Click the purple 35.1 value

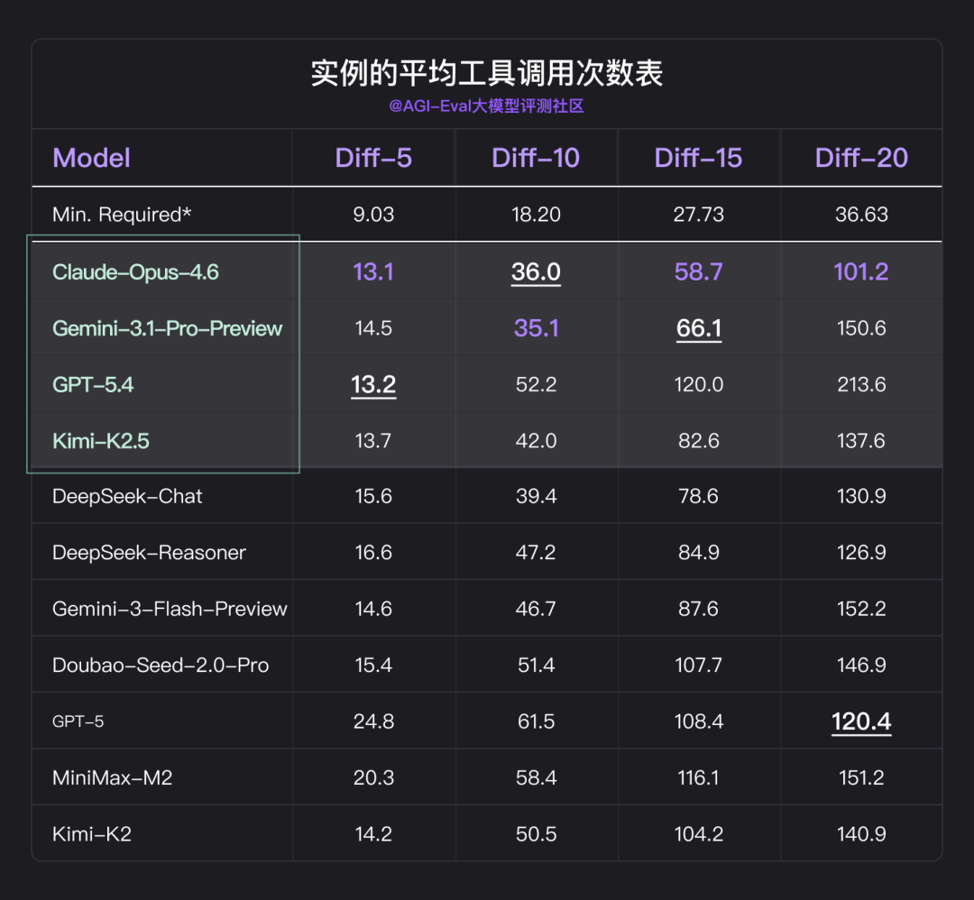(536, 328)
